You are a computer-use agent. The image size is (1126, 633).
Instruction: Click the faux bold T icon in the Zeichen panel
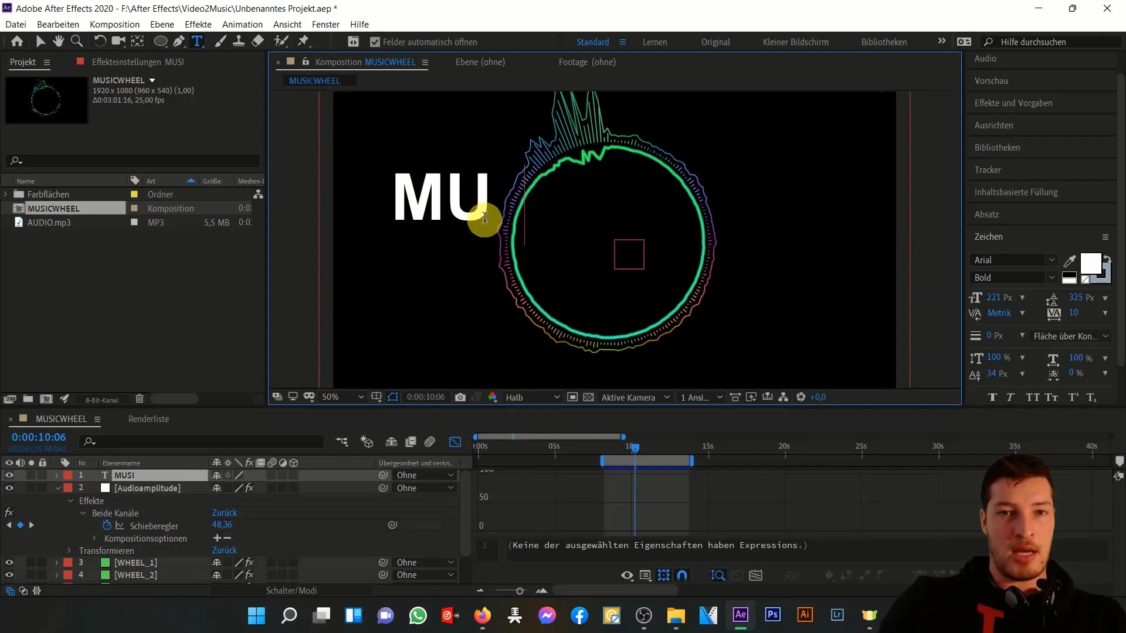[992, 397]
